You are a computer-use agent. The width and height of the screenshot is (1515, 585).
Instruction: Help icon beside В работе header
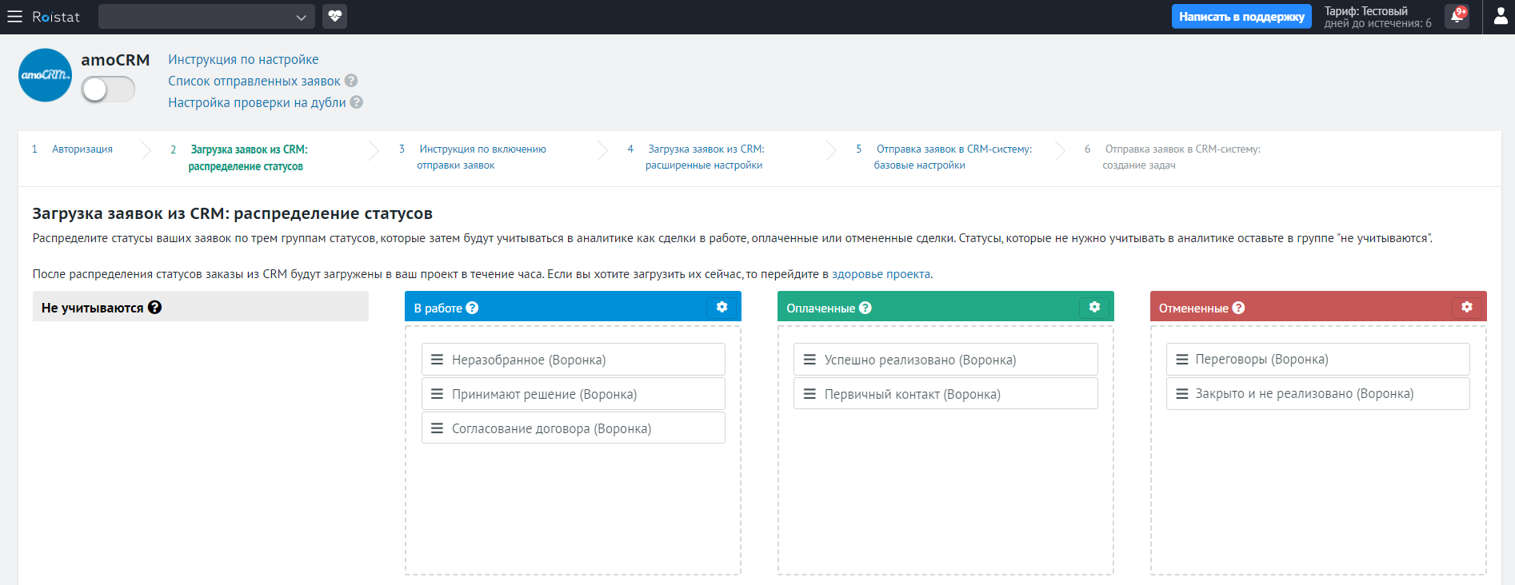point(472,308)
